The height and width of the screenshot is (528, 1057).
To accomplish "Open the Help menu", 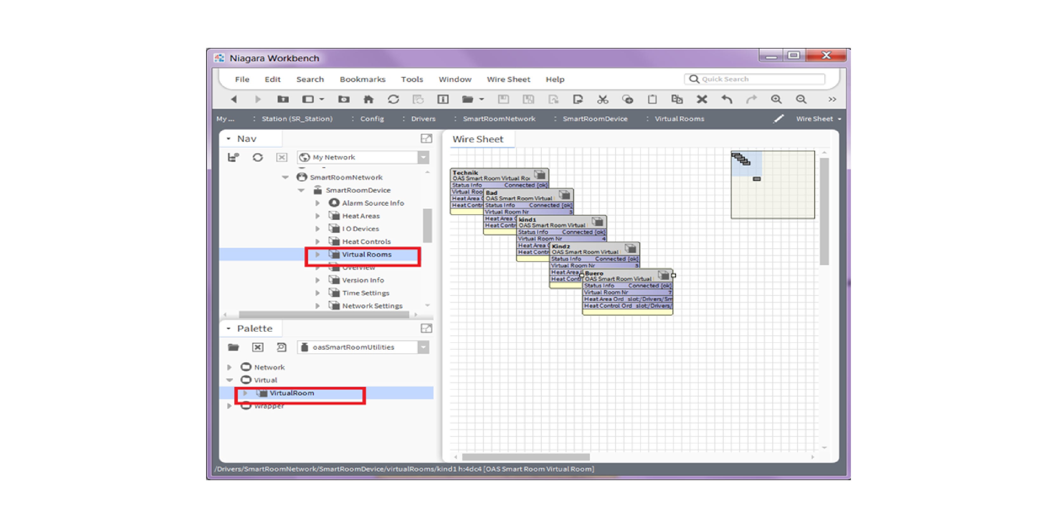I will pos(555,79).
